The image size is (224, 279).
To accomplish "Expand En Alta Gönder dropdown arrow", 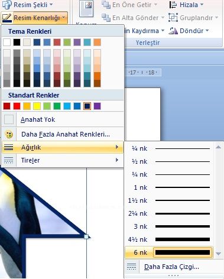I will pyautogui.click(x=163, y=18).
